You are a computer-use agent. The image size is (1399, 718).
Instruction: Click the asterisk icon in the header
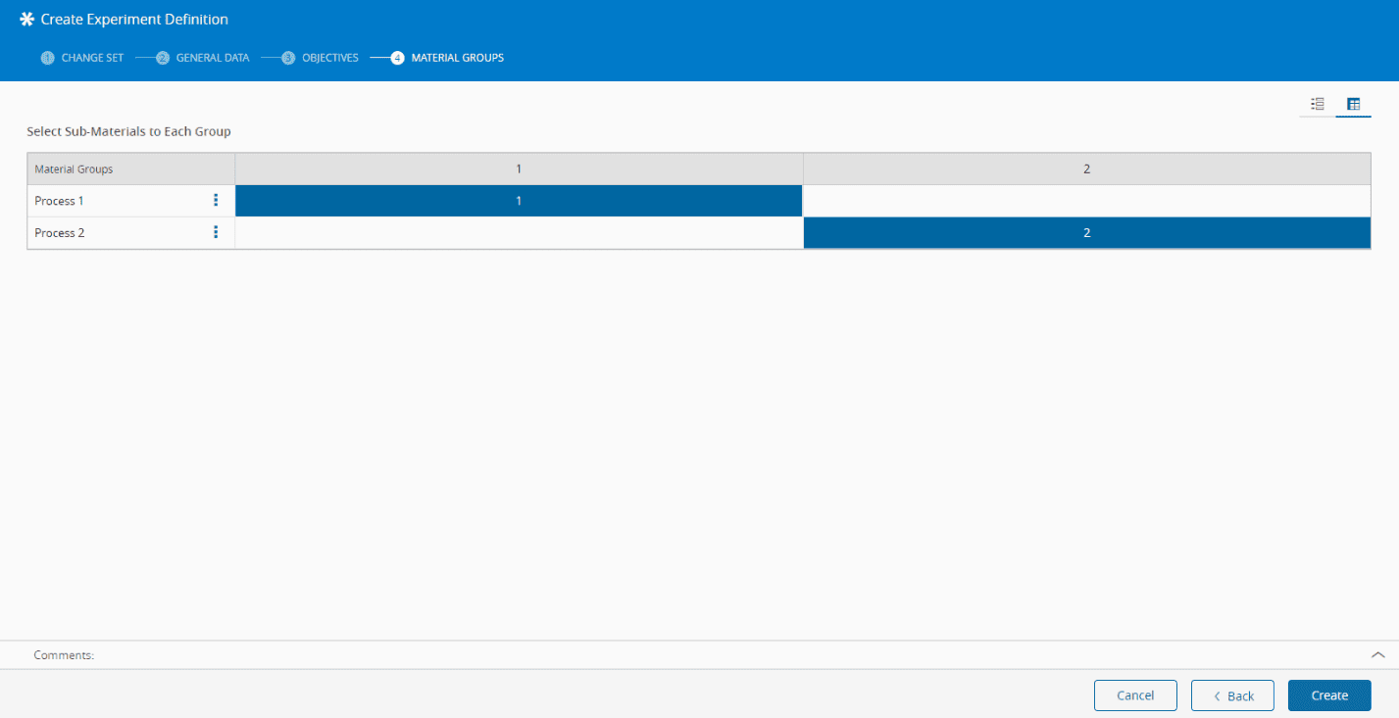click(x=26, y=18)
